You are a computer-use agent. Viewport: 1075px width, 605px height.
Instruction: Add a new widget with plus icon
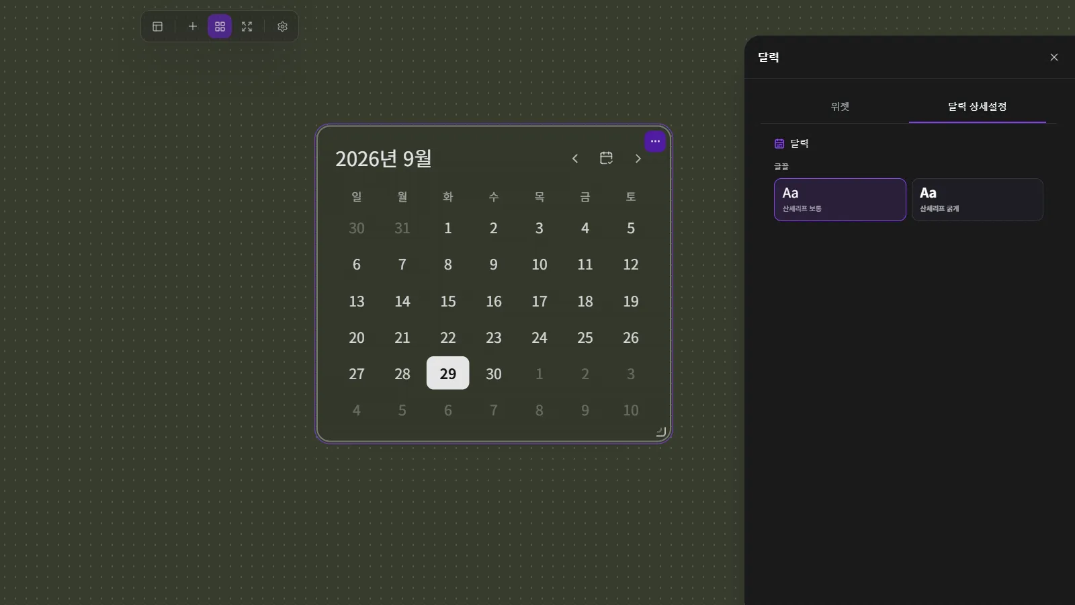(193, 26)
